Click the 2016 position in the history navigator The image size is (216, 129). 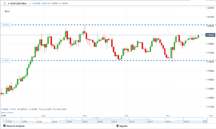pos(168,122)
